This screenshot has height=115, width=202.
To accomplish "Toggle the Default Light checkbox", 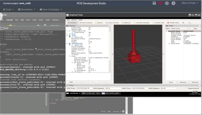I will tap(89, 29).
